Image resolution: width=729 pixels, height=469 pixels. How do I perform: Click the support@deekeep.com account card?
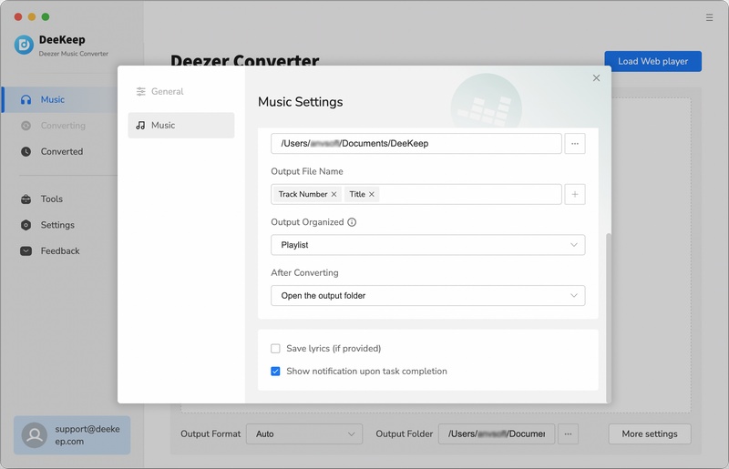coord(72,435)
